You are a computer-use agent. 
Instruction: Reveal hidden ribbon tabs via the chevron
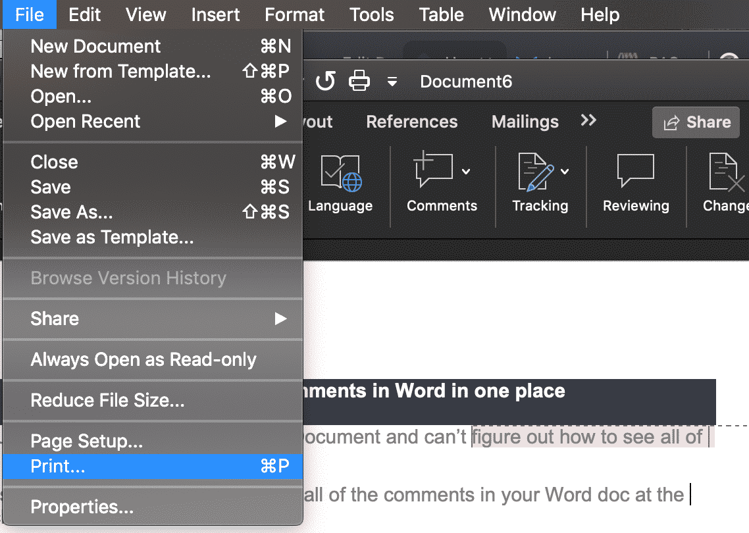pos(588,120)
